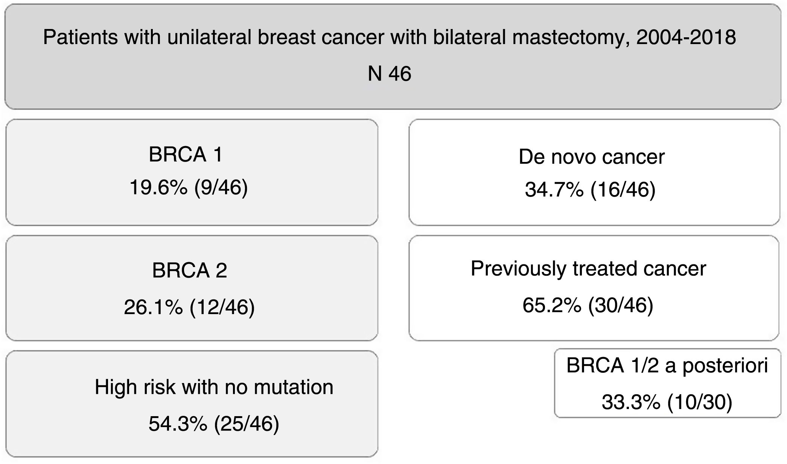787x464 pixels.
Task: Click the word "posteriori" in the small box
Action: (725, 365)
